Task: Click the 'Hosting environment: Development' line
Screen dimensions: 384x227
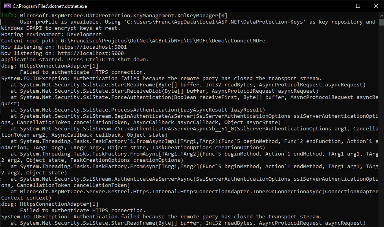Action: pyautogui.click(x=51, y=35)
